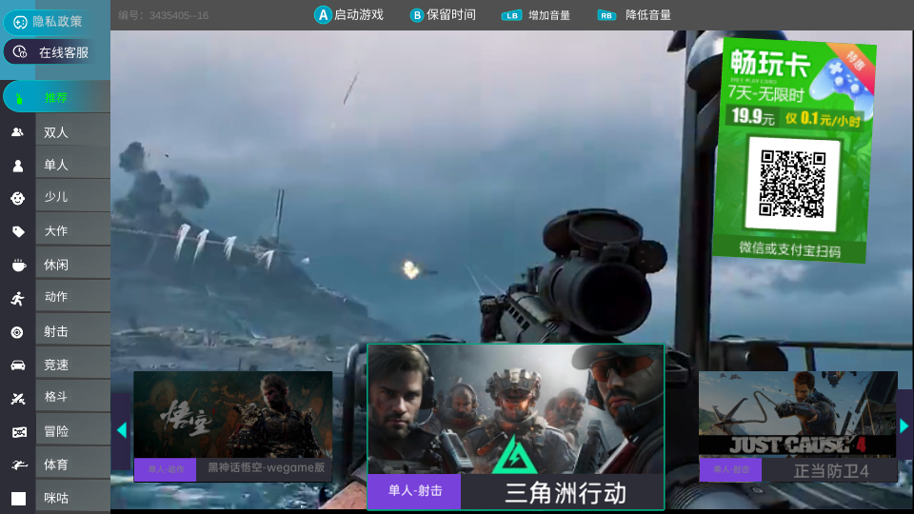Viewport: 914px width, 514px height.
Task: Select the 推荐 recommended category
Action: tap(56, 97)
